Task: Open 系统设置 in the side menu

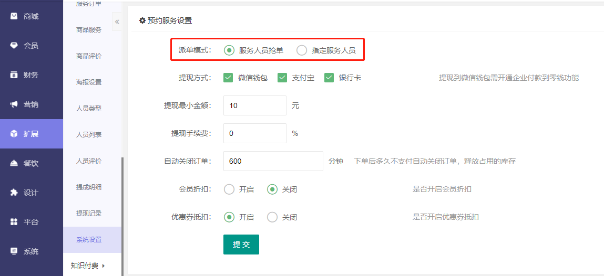Action: [x=89, y=240]
